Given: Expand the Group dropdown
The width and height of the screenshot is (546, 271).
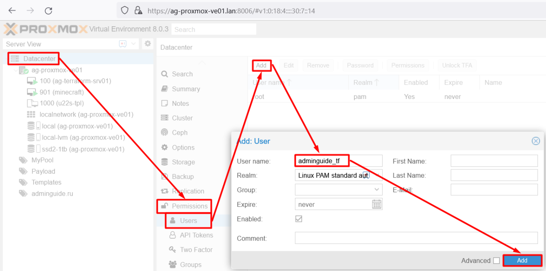Looking at the screenshot, I should (377, 190).
